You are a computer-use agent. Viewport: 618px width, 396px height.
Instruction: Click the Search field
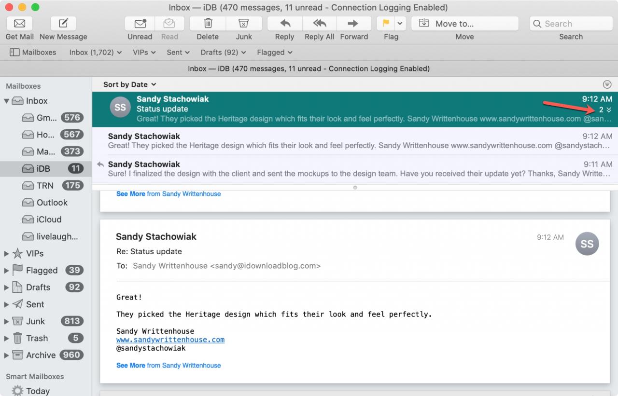pos(571,23)
